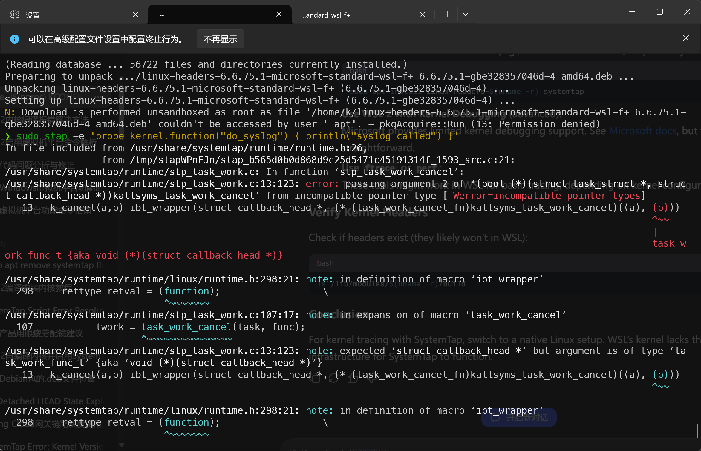The width and height of the screenshot is (701, 451).
Task: Click the -Werror=incompatible-pointer-types flag text
Action: [x=544, y=196]
